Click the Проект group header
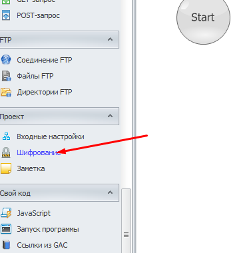Screen dimensions: 243x253 (x=59, y=117)
